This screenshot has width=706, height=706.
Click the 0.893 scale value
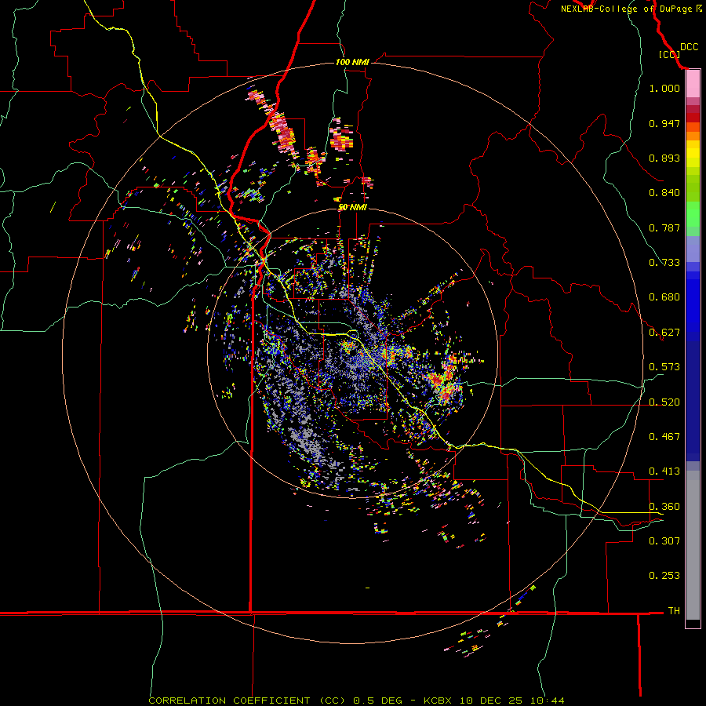(664, 158)
